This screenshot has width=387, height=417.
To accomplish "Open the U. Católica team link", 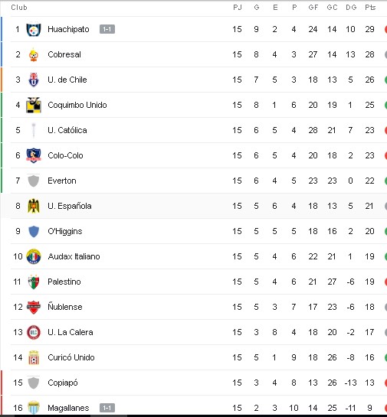I will click(x=67, y=130).
